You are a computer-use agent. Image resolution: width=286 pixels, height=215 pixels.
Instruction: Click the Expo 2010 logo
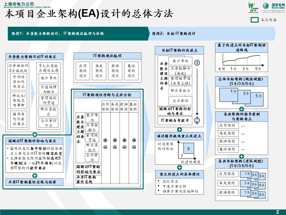coord(253,7)
